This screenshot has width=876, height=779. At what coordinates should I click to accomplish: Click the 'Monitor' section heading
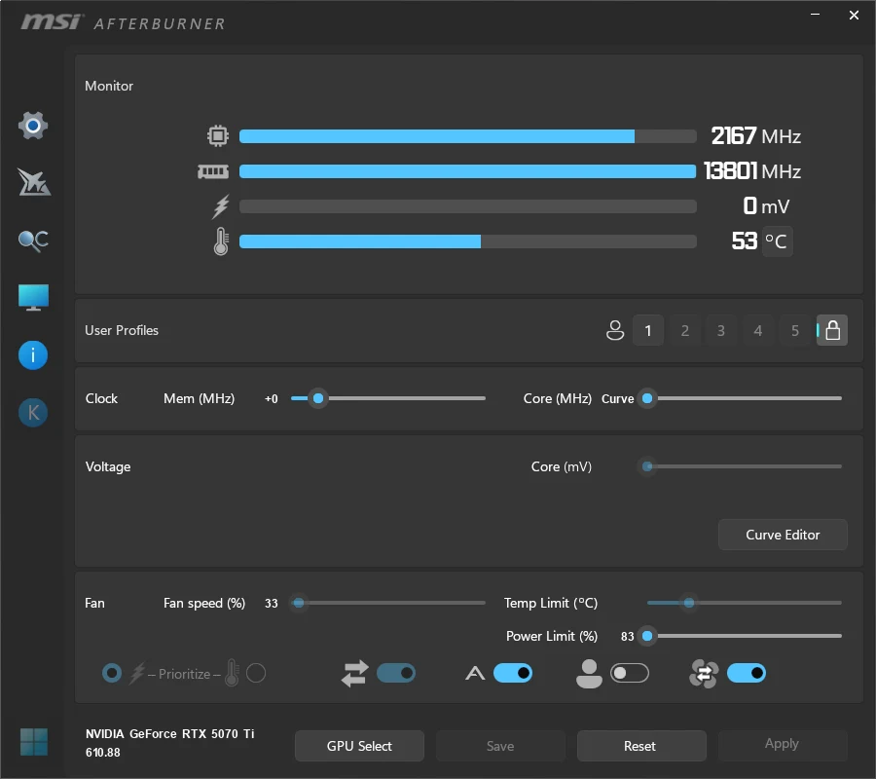coord(109,86)
